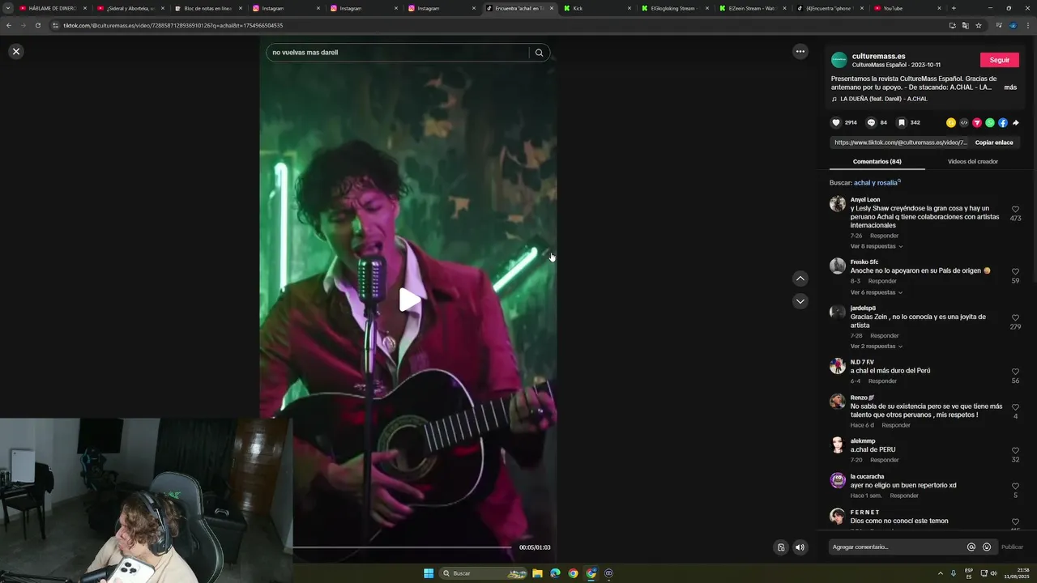Like Anyel Leon's comment
Viewport: 1037px width, 583px height.
[1015, 210]
